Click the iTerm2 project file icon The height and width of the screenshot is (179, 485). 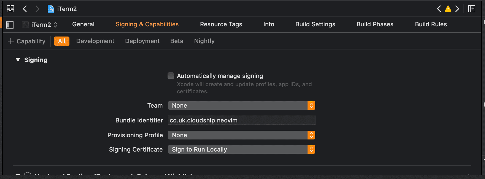pos(51,9)
